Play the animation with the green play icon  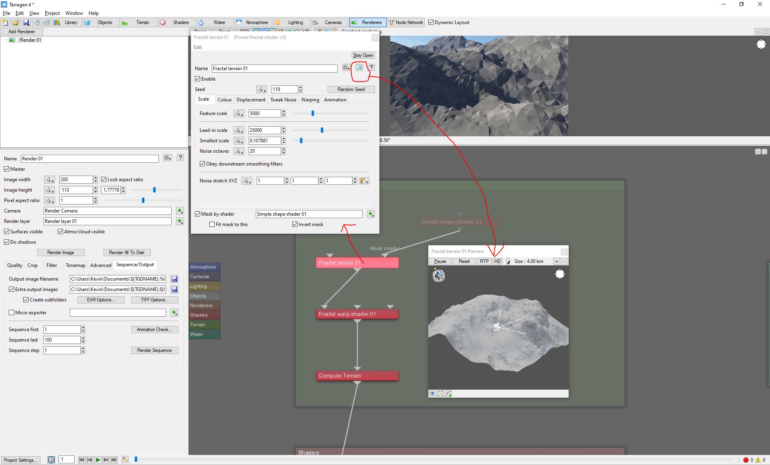click(98, 460)
